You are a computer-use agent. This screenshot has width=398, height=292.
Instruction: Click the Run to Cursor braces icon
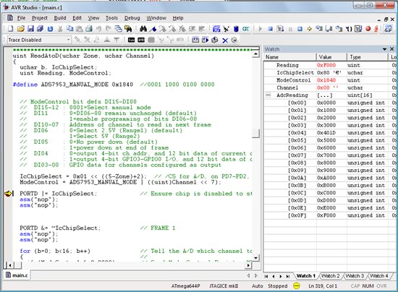coord(349,29)
